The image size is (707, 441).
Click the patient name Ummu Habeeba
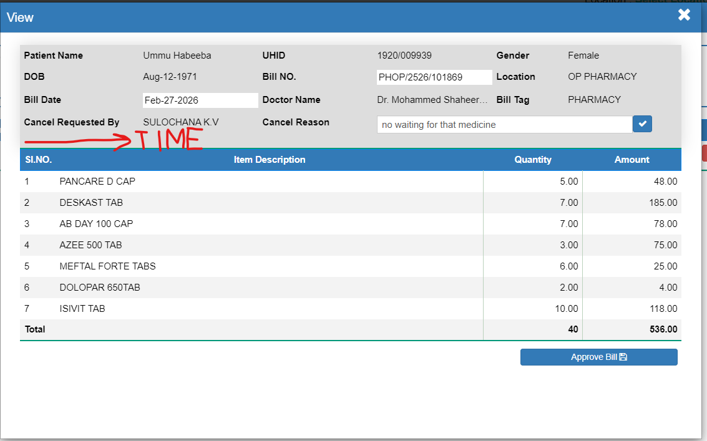click(177, 56)
